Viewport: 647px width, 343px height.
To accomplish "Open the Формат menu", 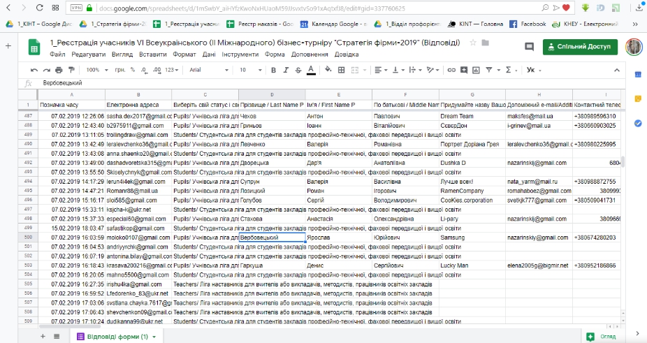I will tap(184, 54).
